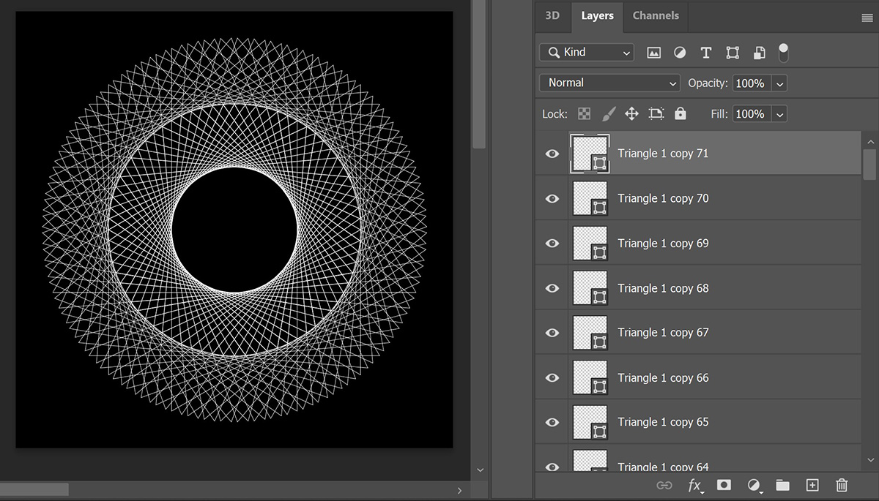Open the Fill percentage slider
Viewport: 879px width, 501px height.
pos(779,113)
